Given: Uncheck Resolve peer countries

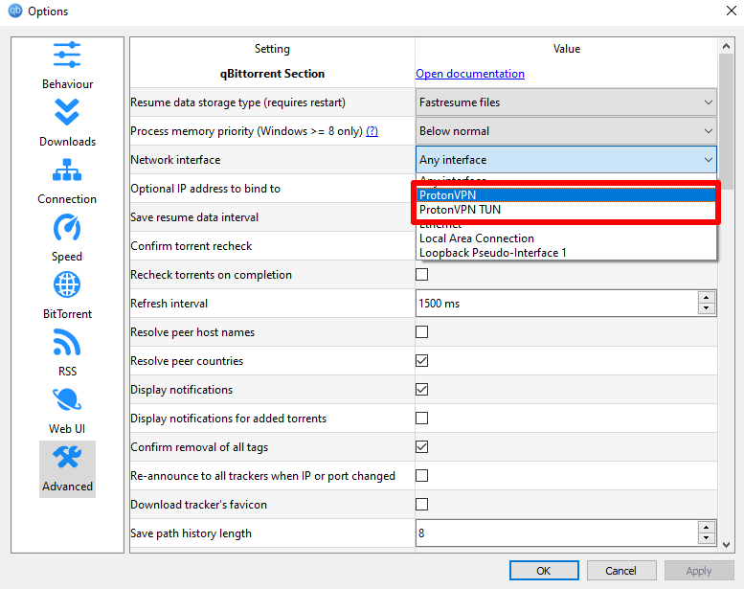Looking at the screenshot, I should click(422, 361).
